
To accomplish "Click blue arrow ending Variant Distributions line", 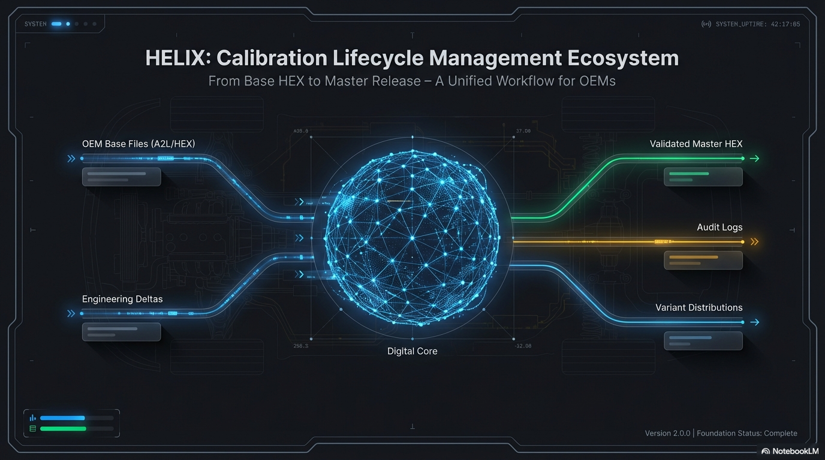I will coord(755,322).
